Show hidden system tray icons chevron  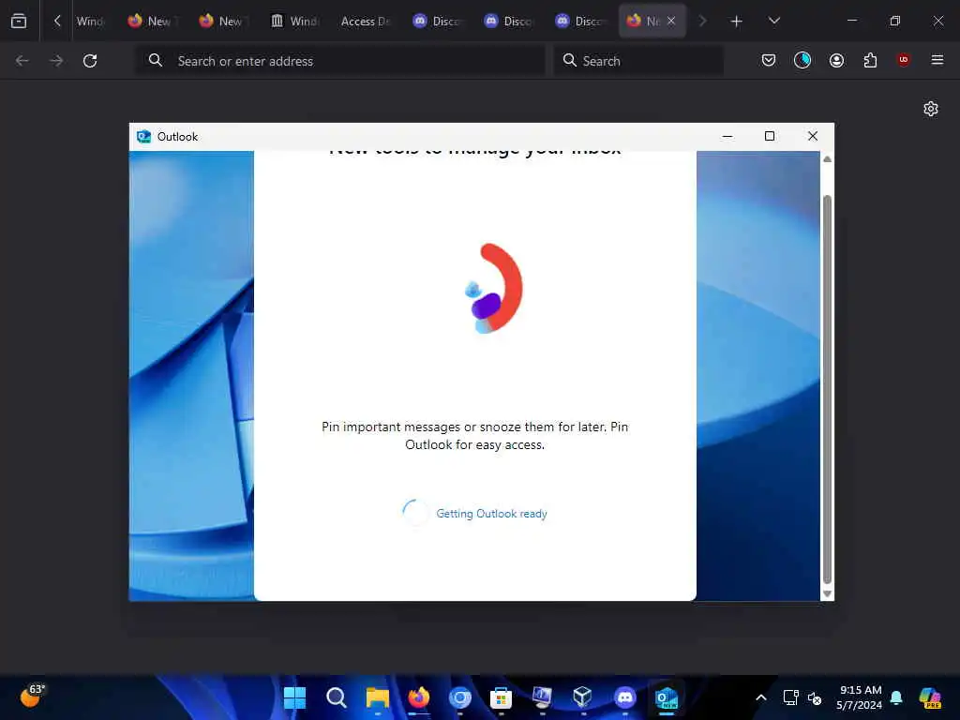(x=761, y=697)
